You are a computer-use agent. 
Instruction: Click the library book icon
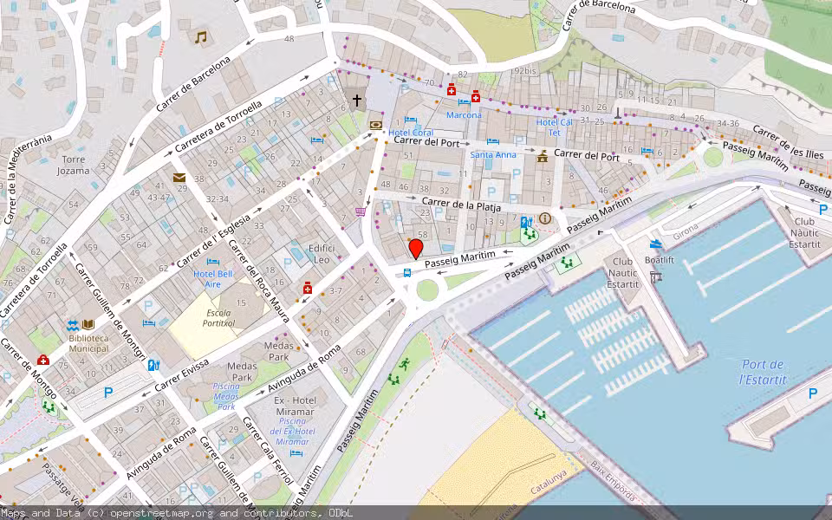pos(88,324)
